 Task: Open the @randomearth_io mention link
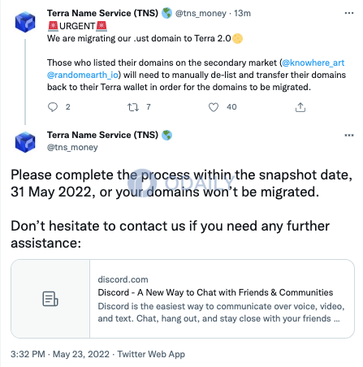point(83,75)
